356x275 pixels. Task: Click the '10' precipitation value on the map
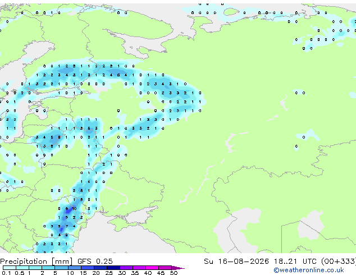click(74, 208)
